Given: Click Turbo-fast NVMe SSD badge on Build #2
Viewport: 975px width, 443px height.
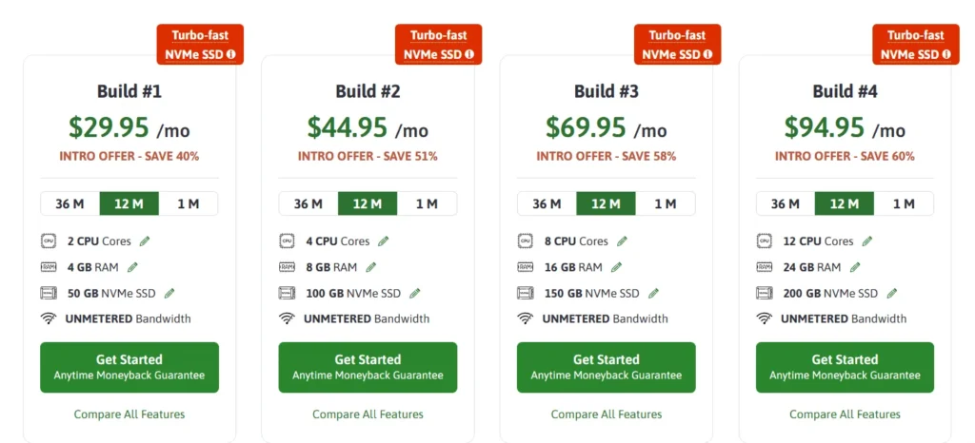Looking at the screenshot, I should (x=438, y=45).
